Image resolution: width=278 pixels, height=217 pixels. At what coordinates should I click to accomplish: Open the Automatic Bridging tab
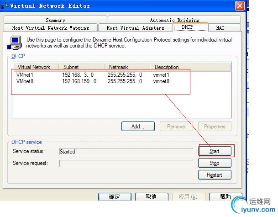coord(174,20)
